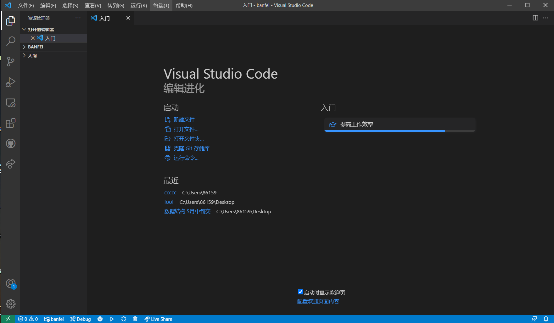Open Live Share from status bar
The image size is (554, 323).
pyautogui.click(x=158, y=319)
